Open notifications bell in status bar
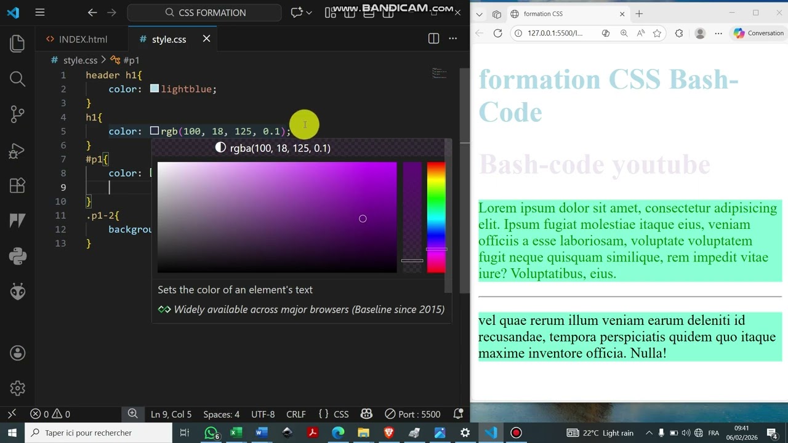The height and width of the screenshot is (443, 788). pos(458,414)
